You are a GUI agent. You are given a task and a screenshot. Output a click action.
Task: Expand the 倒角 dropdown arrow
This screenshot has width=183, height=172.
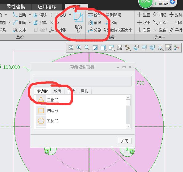tap(30, 23)
